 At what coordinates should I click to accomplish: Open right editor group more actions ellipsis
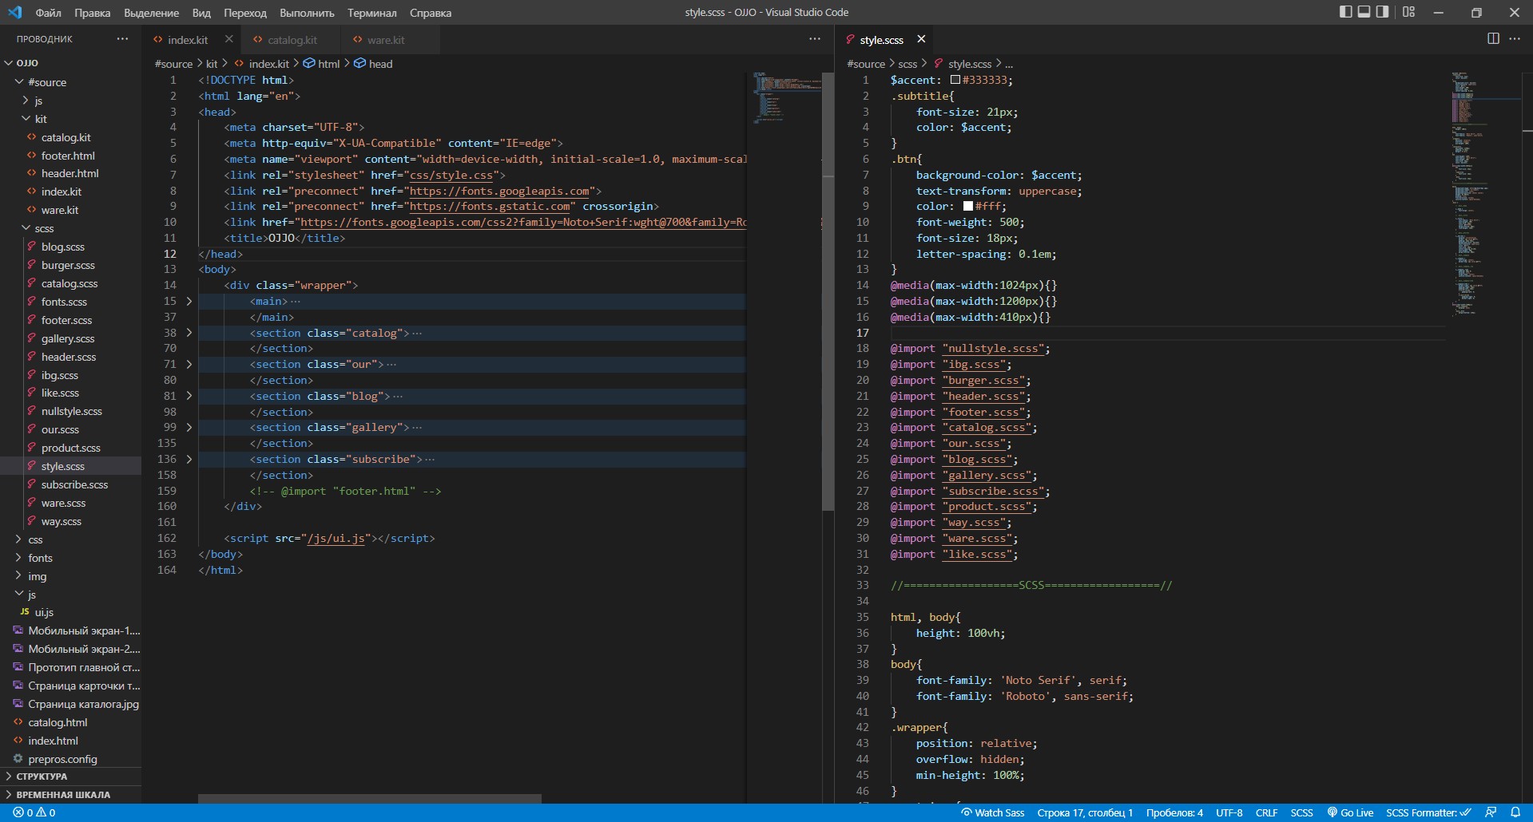(1515, 38)
